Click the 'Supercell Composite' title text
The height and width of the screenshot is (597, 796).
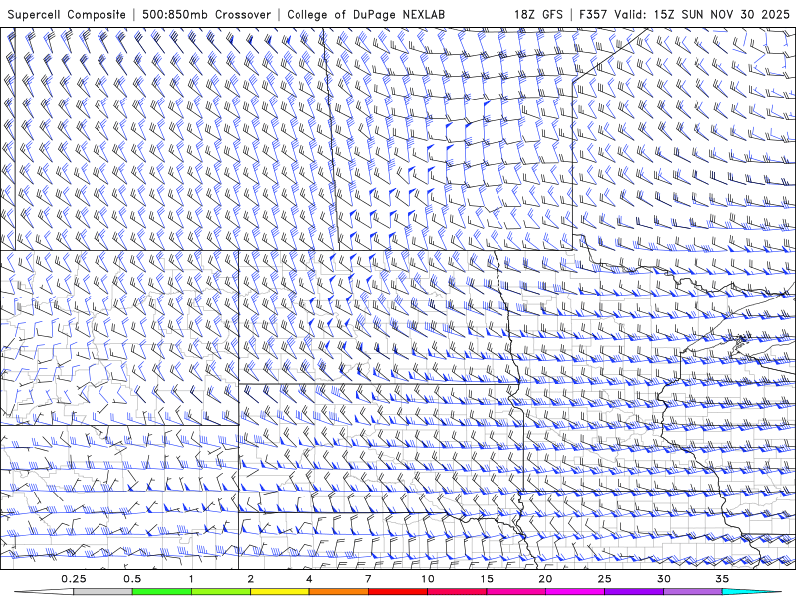click(x=67, y=15)
